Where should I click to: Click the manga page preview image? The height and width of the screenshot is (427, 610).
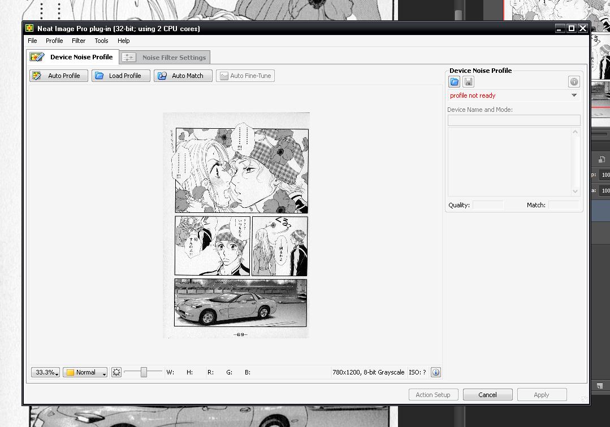click(236, 225)
